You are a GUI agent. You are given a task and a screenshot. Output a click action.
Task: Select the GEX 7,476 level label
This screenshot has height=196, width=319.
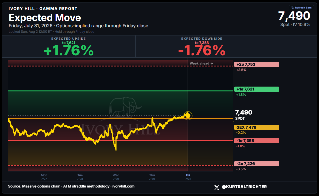point(257,127)
